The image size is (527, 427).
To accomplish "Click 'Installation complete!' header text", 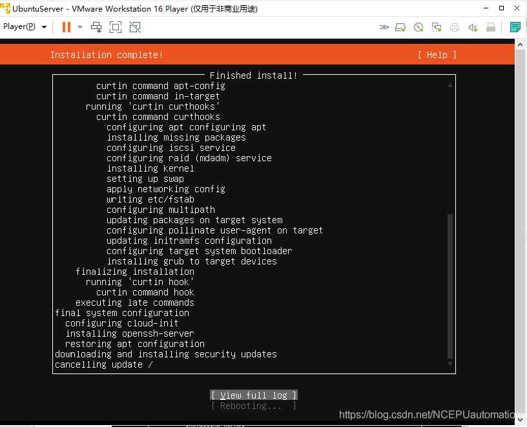I will pos(107,55).
